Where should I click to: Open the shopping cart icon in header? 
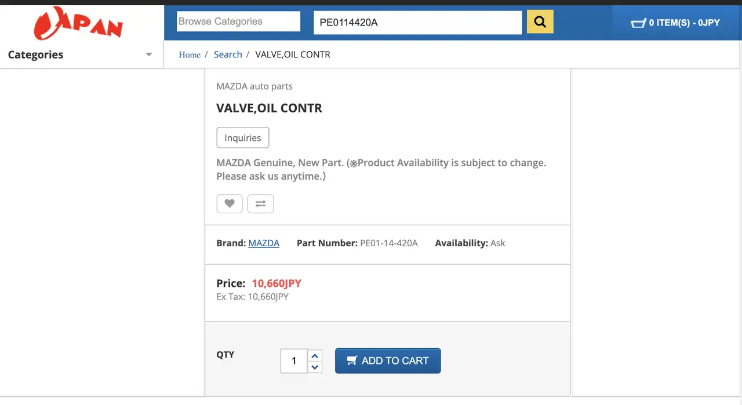[x=638, y=23]
